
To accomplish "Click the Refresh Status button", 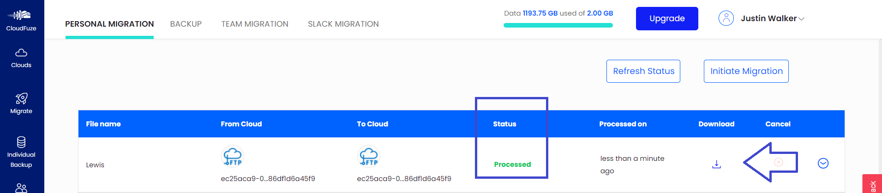I will [x=643, y=71].
